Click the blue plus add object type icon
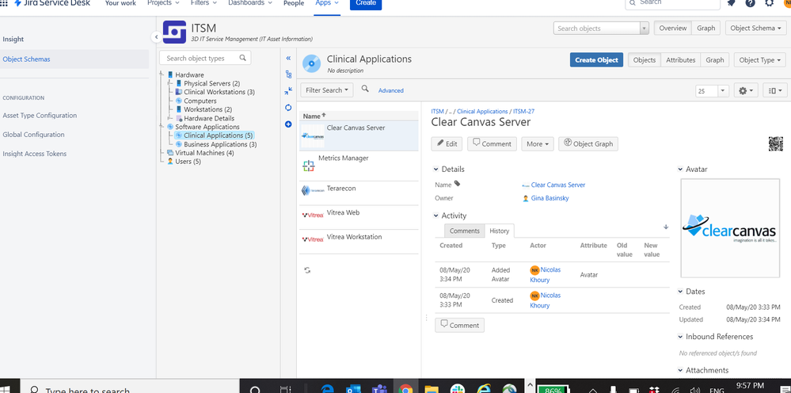791x393 pixels. [x=288, y=124]
